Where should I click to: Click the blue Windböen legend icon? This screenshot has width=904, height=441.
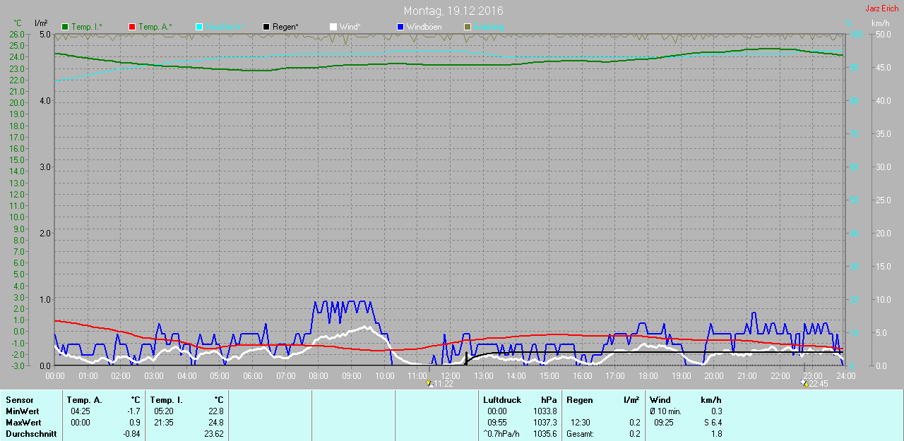click(400, 27)
